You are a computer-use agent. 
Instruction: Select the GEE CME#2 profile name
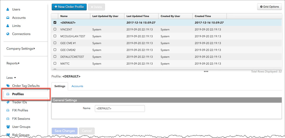[x=68, y=50]
